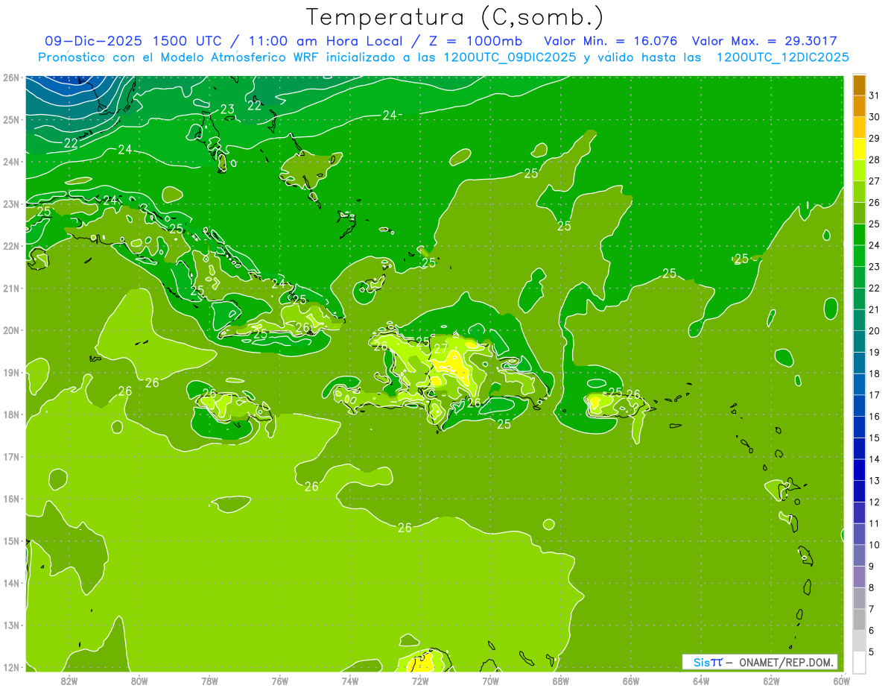Click the color bar label '16'
The height and width of the screenshot is (691, 894).
click(x=875, y=417)
